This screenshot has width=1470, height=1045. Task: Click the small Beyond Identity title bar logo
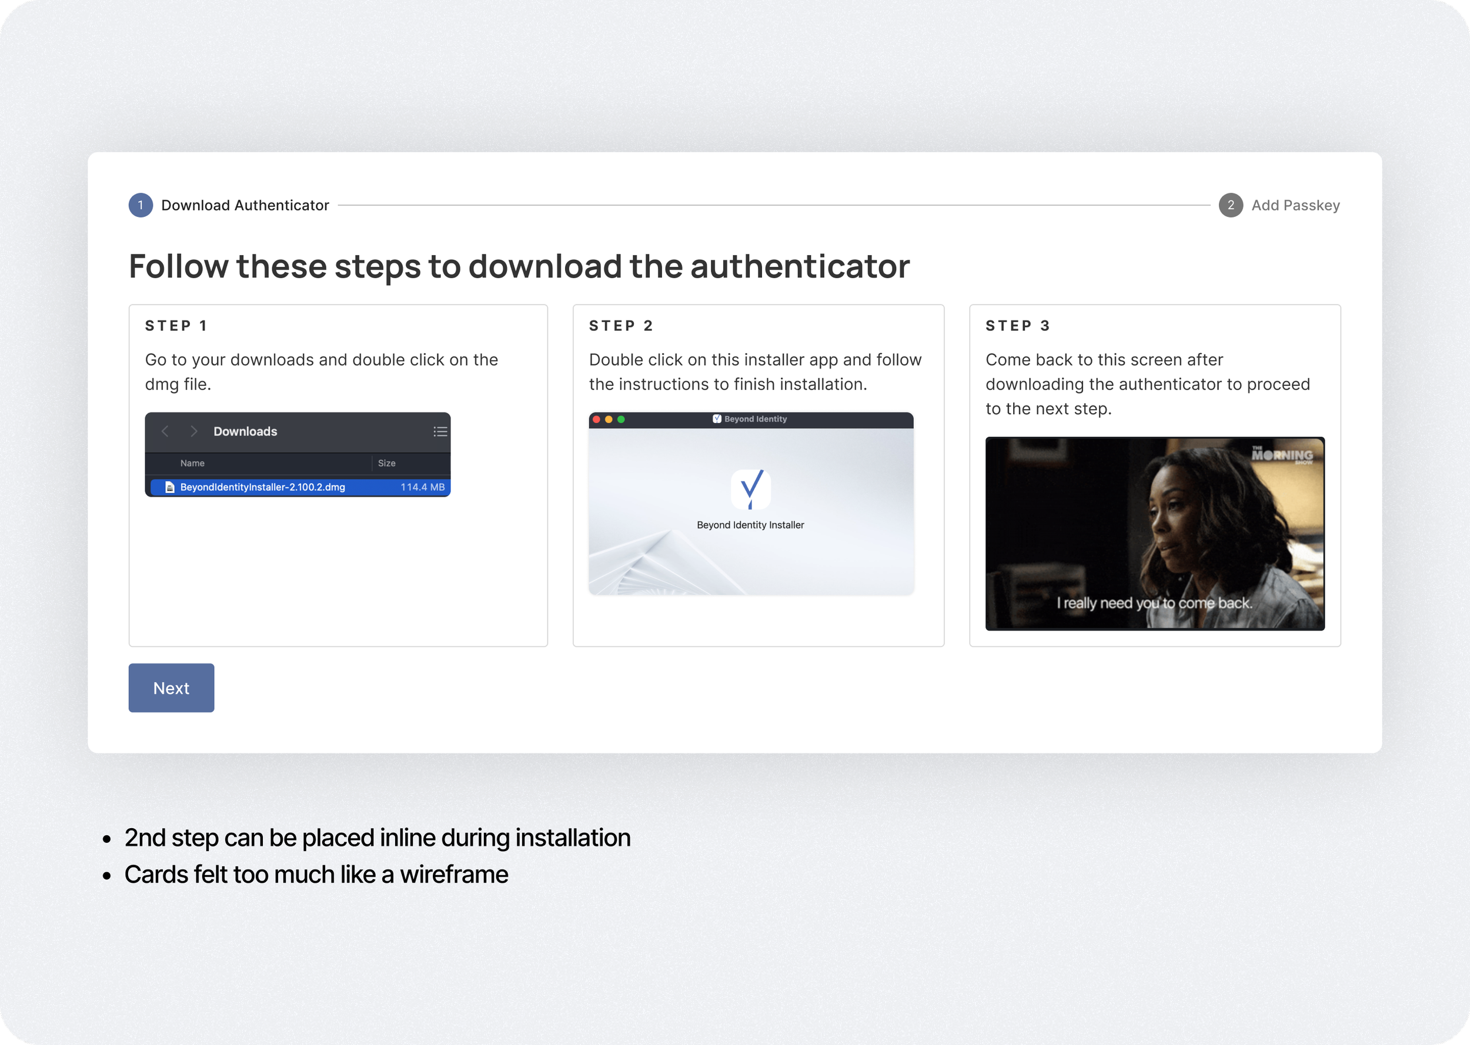pos(716,419)
